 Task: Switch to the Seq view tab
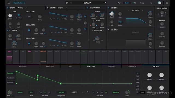[142, 3]
